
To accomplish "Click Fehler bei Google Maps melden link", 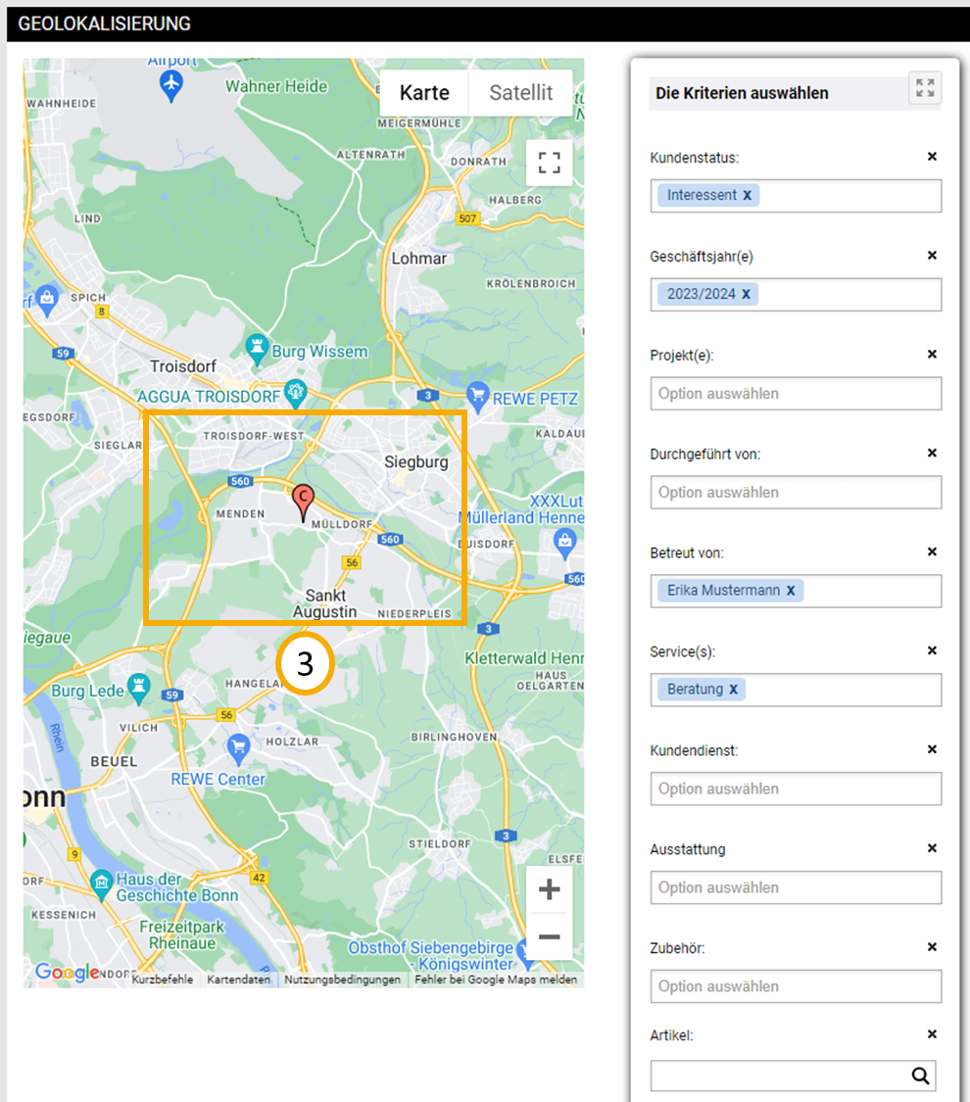I will (495, 980).
